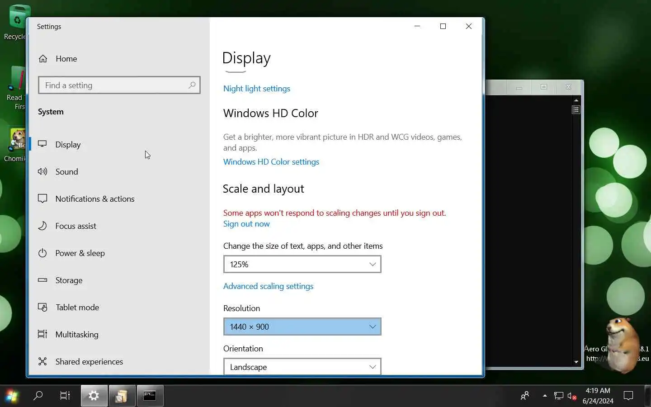Expand the Landscape Orientation dropdown
651x407 pixels.
[x=302, y=367]
